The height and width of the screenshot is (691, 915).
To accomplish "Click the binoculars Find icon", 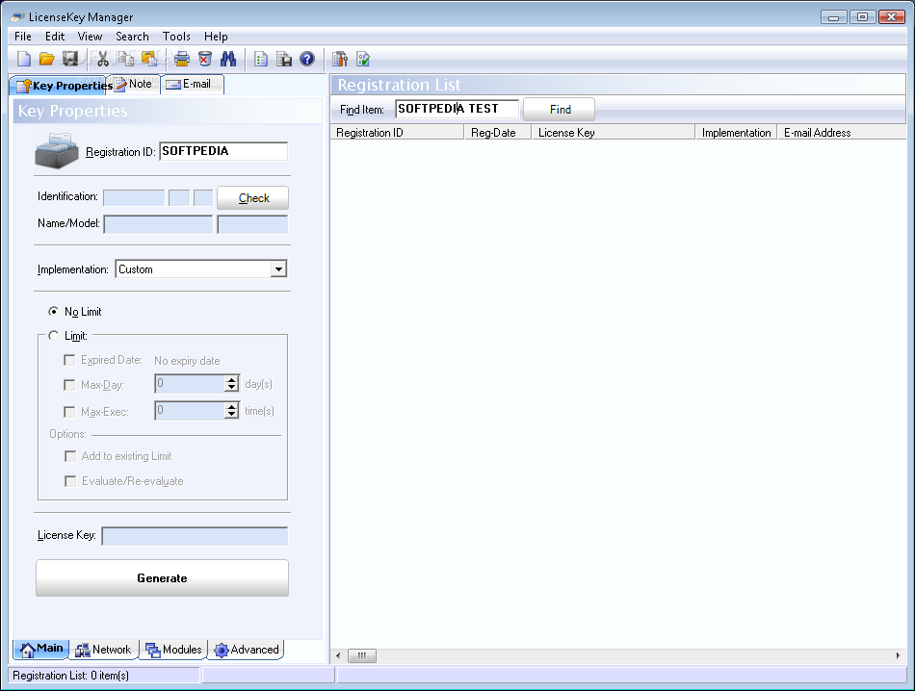I will click(x=228, y=59).
